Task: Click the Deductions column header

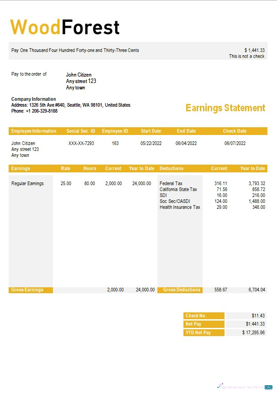Action: point(172,168)
